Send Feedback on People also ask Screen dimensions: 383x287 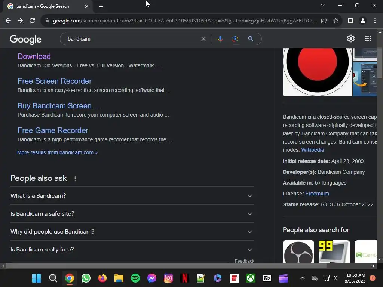(x=245, y=261)
